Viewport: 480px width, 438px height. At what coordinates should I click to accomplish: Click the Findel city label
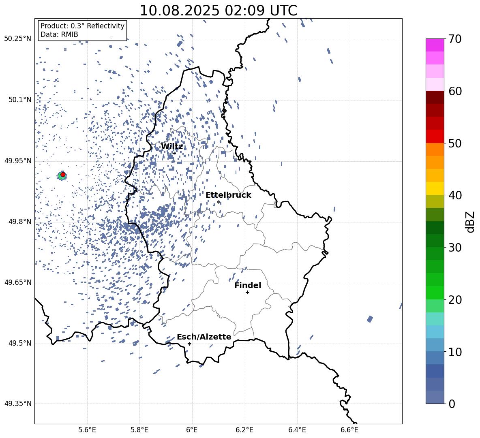coord(248,285)
